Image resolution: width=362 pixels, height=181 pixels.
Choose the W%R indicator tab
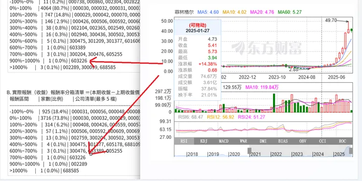coord(244,141)
